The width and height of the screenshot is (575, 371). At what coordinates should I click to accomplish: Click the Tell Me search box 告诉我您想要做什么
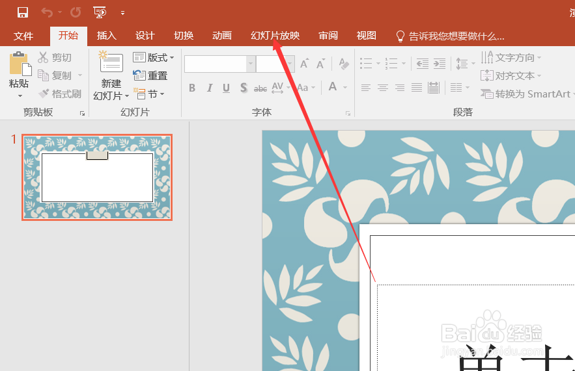click(x=451, y=36)
